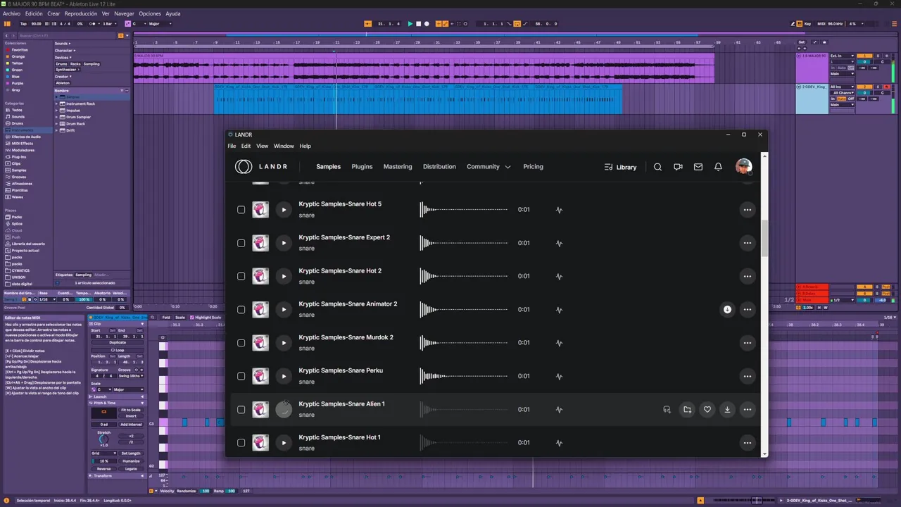Show waveform details for Snare Expert 2
This screenshot has height=507, width=901.
tap(559, 243)
